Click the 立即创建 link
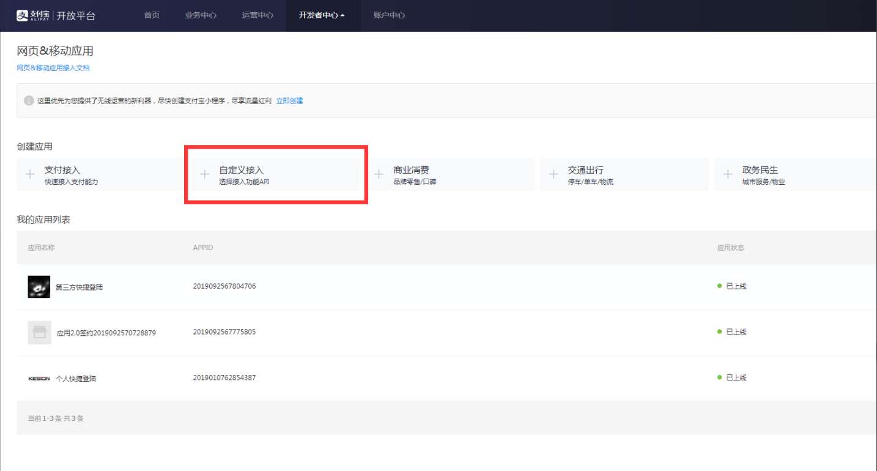 289,101
